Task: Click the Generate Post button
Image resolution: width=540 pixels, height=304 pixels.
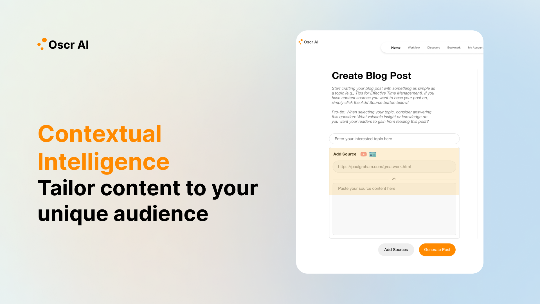Action: click(437, 249)
